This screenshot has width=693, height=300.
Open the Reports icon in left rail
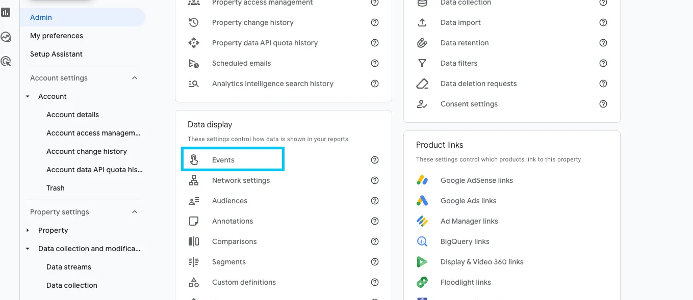6,12
